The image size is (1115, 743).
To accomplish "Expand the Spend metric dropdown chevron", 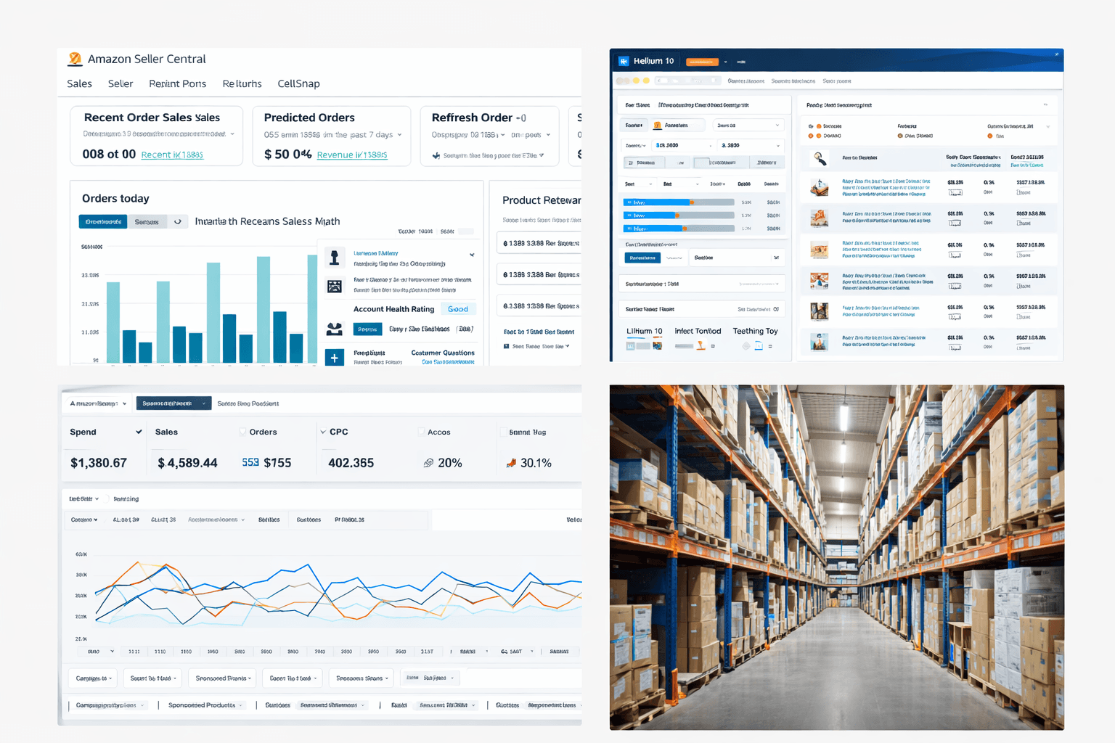I will point(139,432).
